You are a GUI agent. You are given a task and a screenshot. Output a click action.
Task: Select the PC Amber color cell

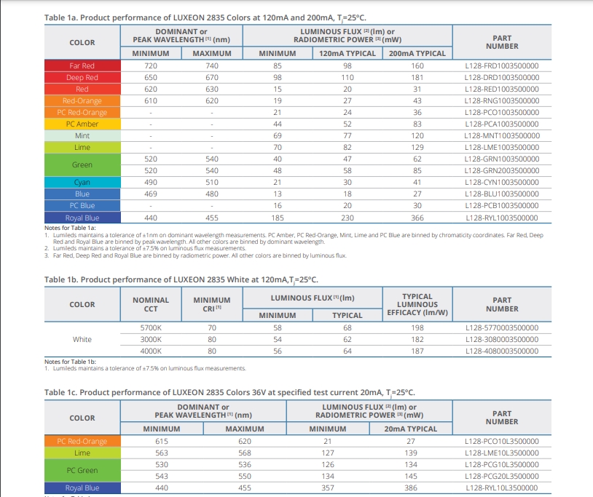pyautogui.click(x=82, y=124)
